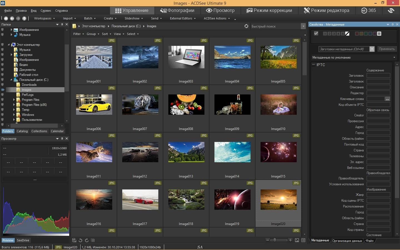
Task: Toggle Easy-Select marker for Рабочий стол
Action: coord(2,75)
